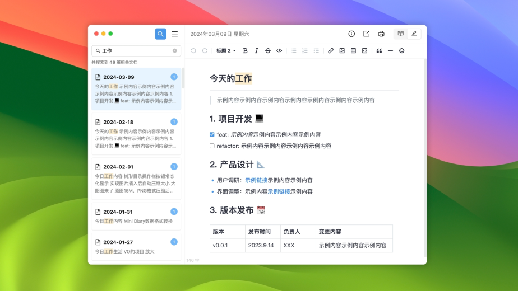Click match count badge on 2024-02-18
518x291 pixels.
click(174, 122)
